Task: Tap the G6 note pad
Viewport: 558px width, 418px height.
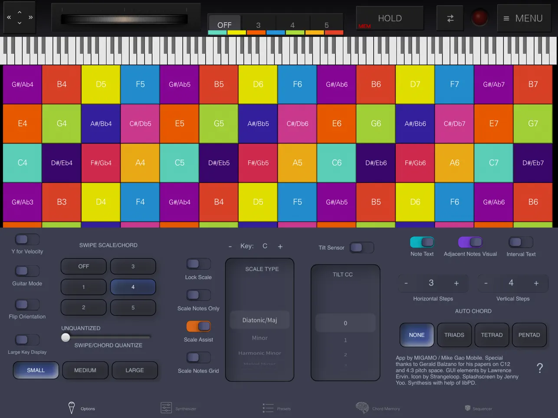Action: [x=376, y=124]
